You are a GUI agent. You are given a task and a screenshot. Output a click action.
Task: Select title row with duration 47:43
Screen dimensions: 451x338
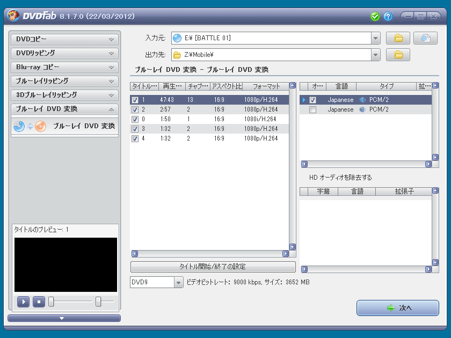tap(209, 100)
